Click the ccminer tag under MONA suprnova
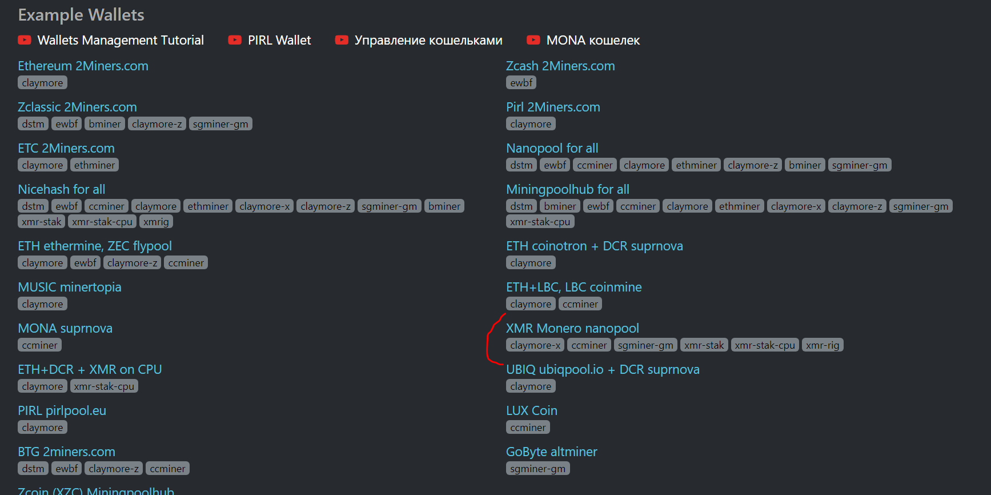Viewport: 991px width, 495px height. click(39, 345)
